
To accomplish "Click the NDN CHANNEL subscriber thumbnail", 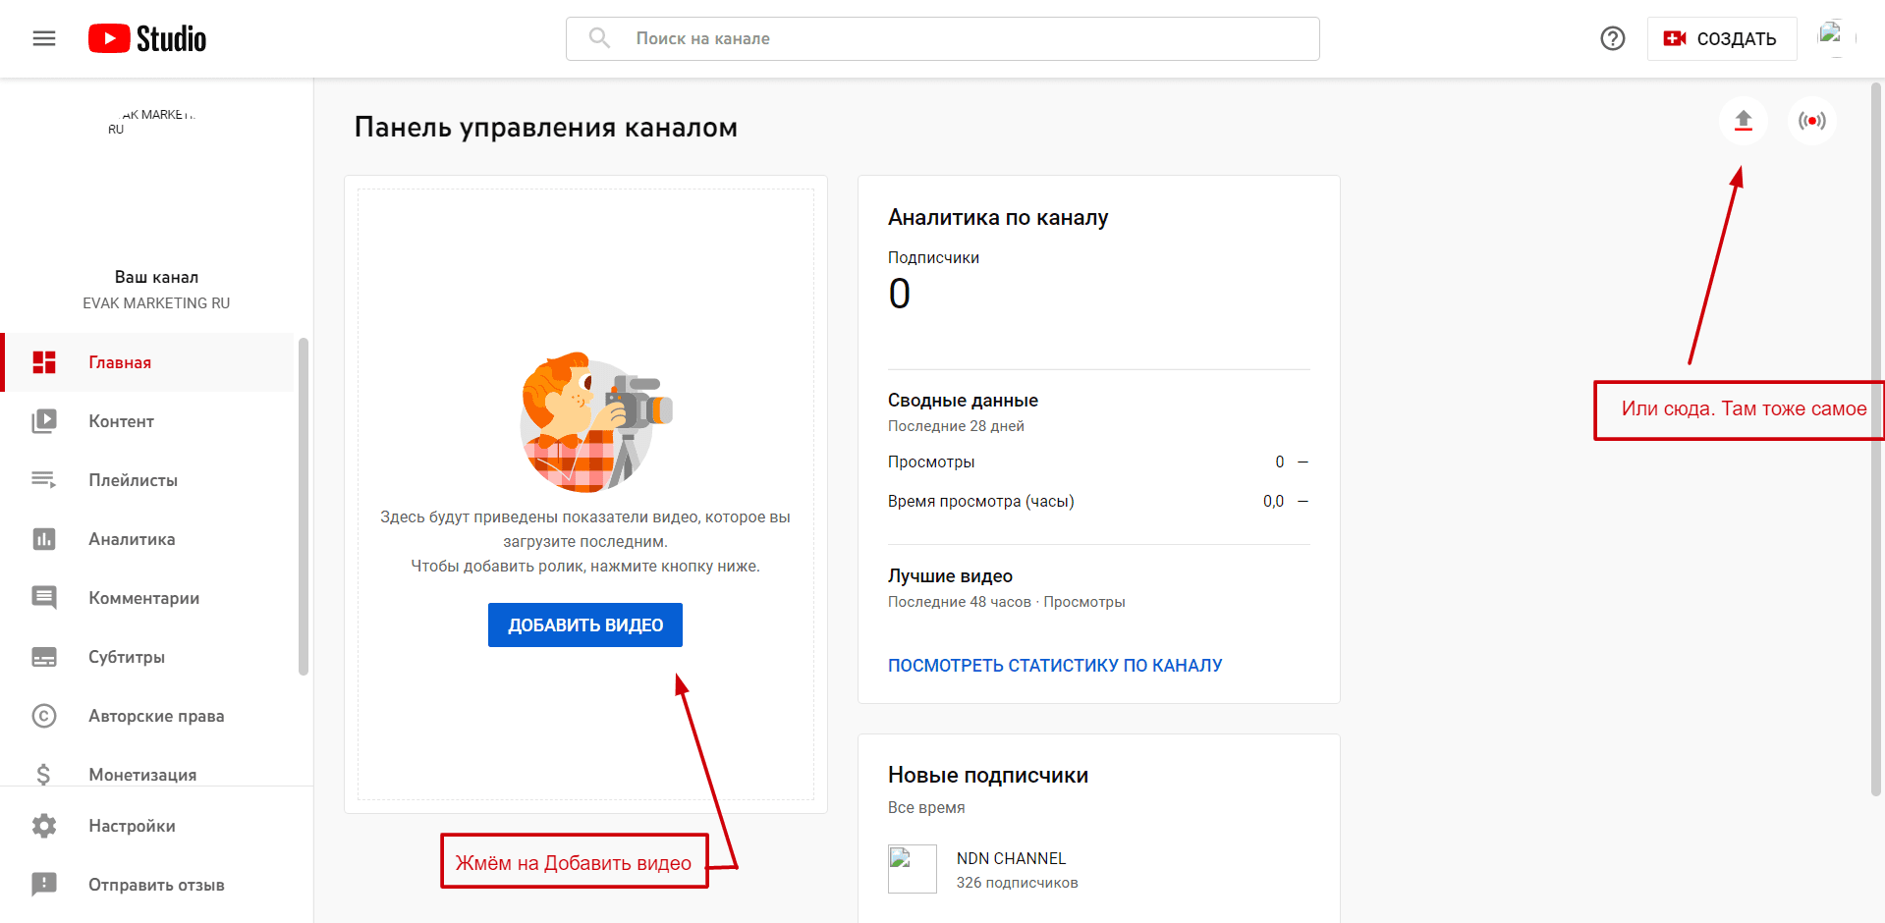I will 913,869.
